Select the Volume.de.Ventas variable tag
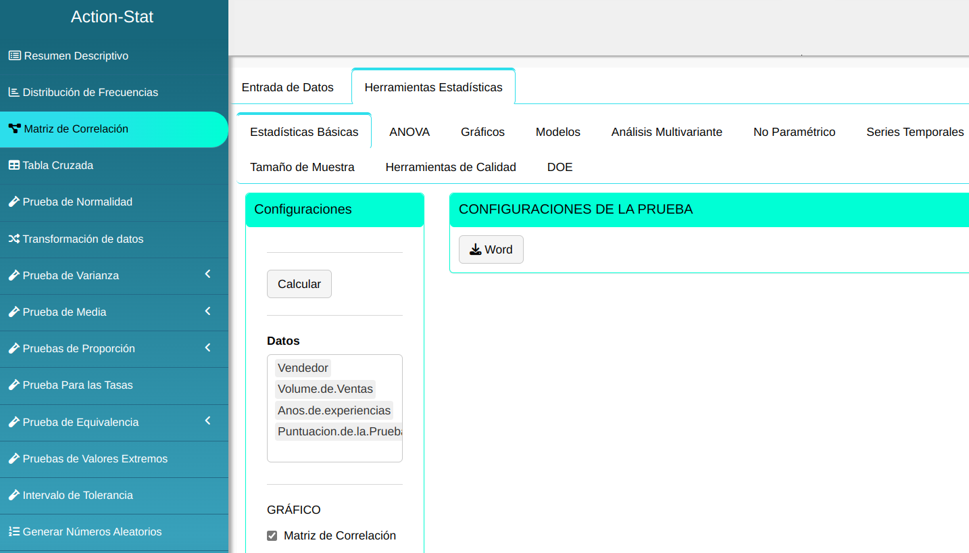Screen dimensions: 969x553 point(325,389)
